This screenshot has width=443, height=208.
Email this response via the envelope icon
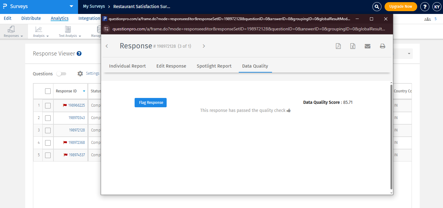click(x=367, y=46)
